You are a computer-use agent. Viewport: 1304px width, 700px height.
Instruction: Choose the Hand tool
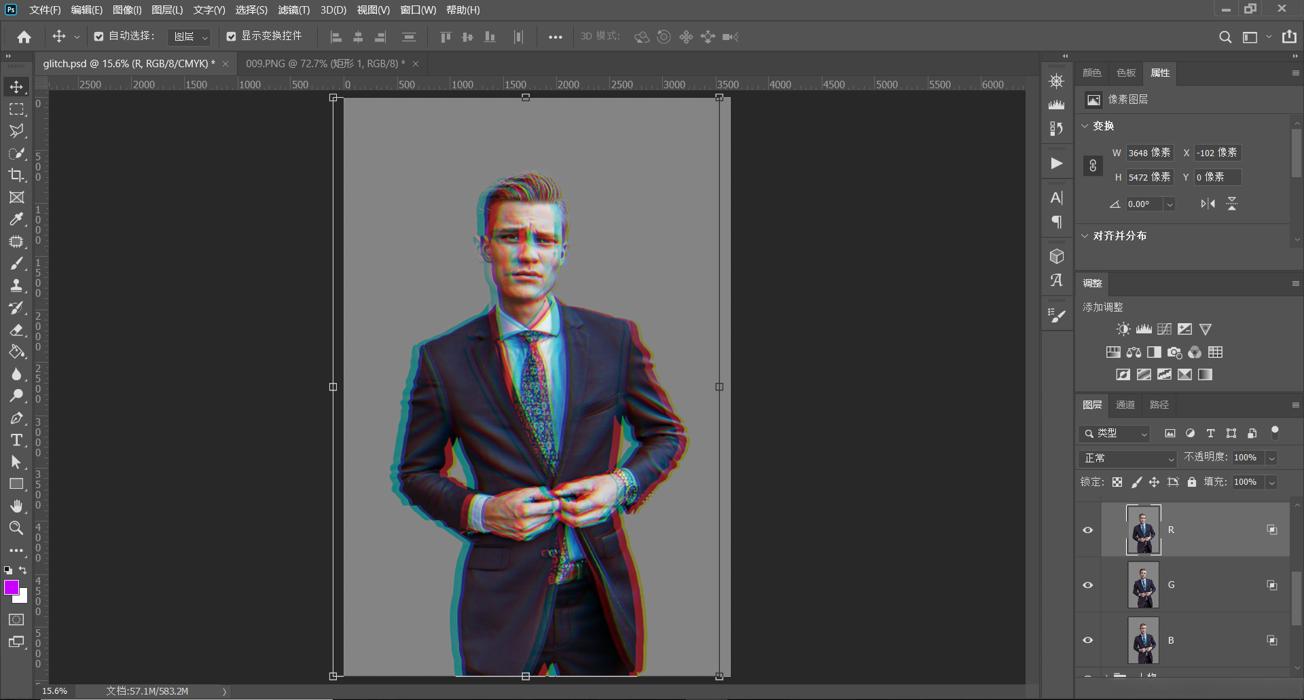pos(16,506)
